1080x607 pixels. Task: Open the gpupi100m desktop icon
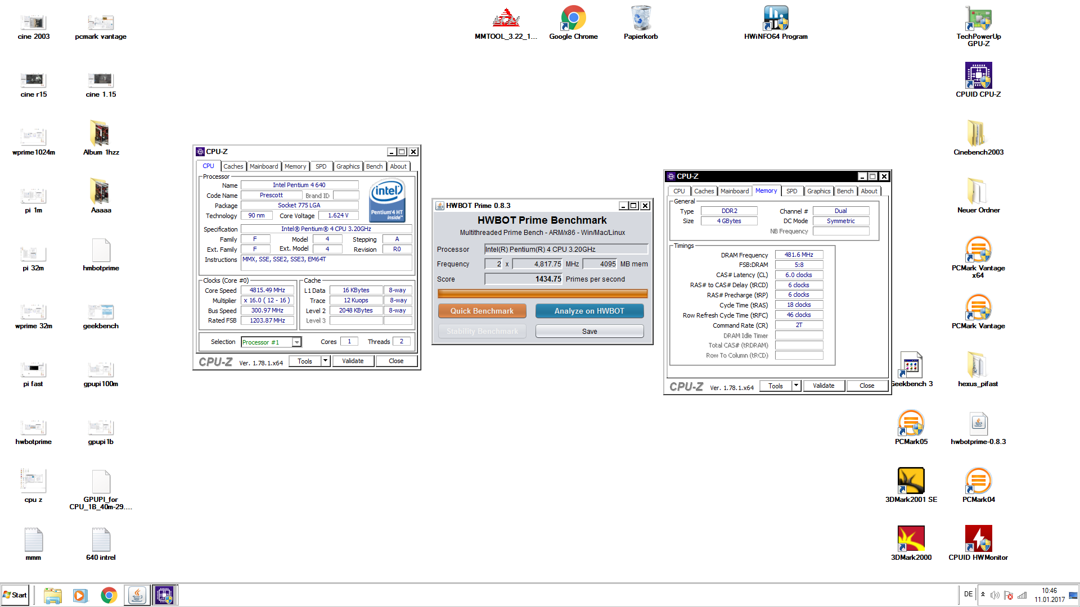pyautogui.click(x=101, y=373)
